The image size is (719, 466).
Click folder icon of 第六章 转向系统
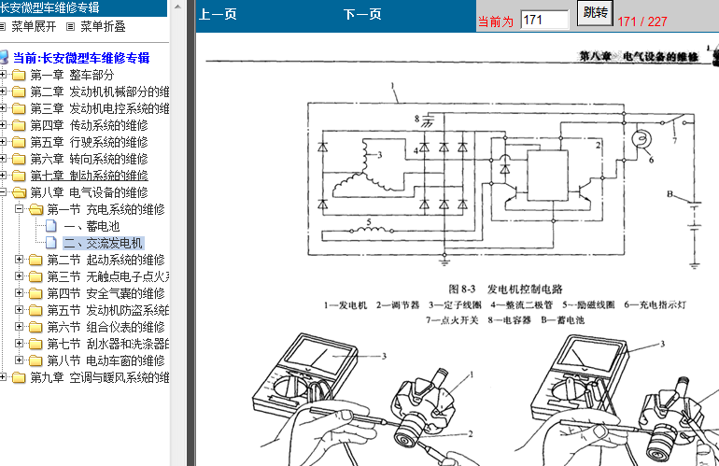19,159
